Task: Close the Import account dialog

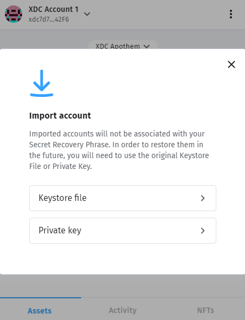Action: 231,64
